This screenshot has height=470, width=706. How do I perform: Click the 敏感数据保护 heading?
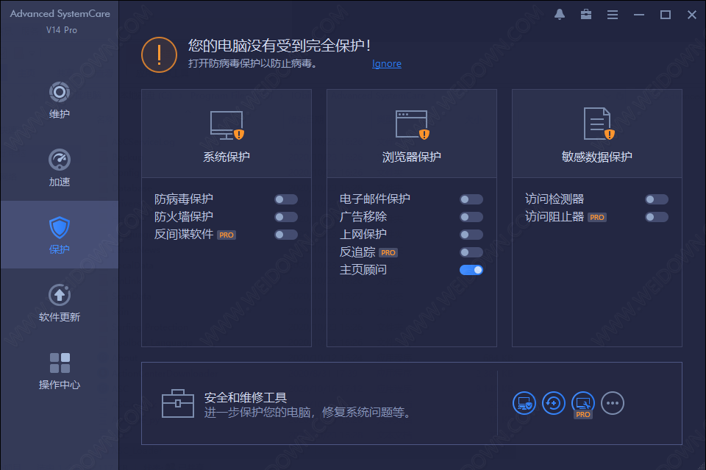pos(597,157)
